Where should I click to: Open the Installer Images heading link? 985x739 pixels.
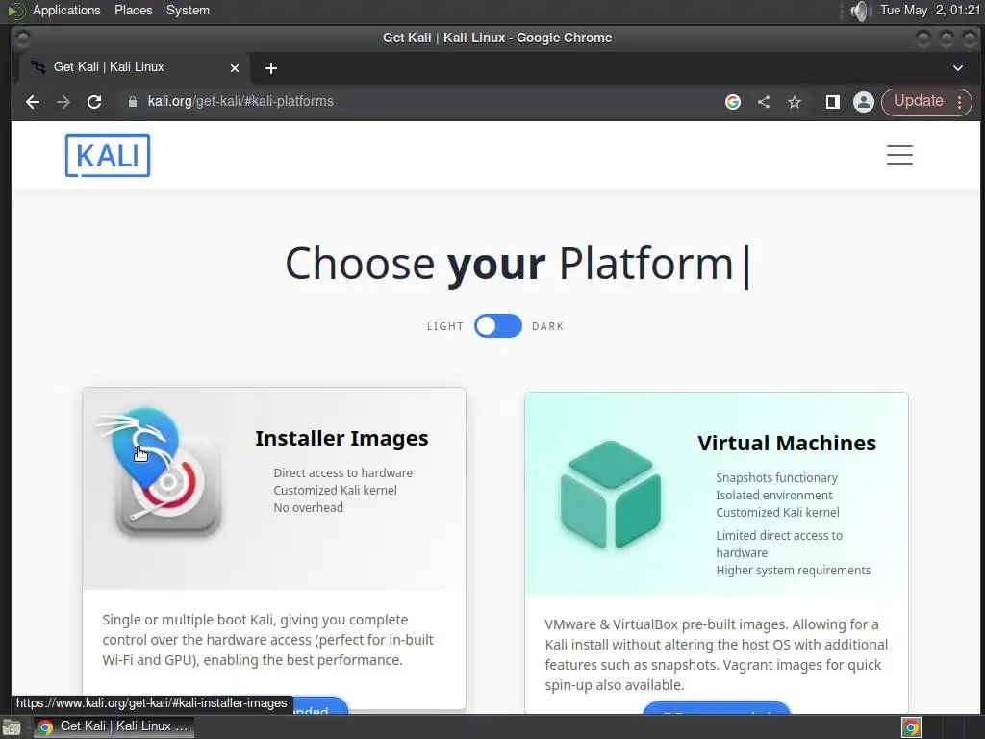(341, 438)
